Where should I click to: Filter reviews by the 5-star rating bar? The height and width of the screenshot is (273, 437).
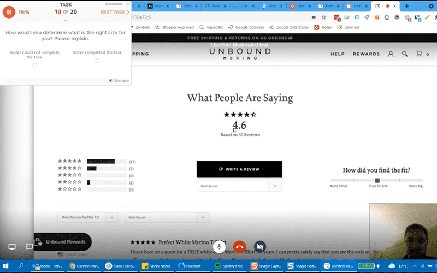(107, 161)
